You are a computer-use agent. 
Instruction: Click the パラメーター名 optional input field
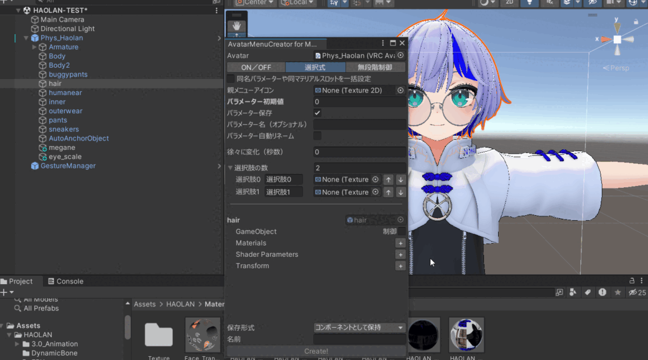click(x=359, y=125)
